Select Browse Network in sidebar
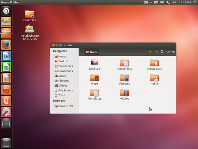This screenshot has width=198, height=149. pyautogui.click(x=65, y=106)
